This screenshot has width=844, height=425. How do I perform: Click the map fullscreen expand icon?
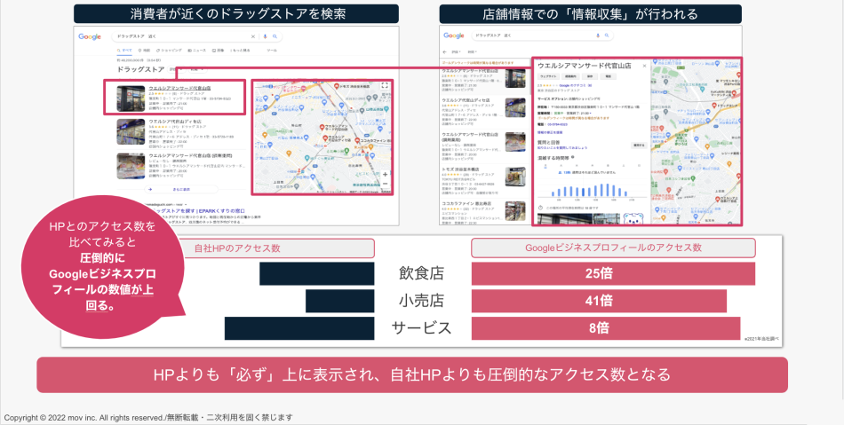[x=385, y=86]
